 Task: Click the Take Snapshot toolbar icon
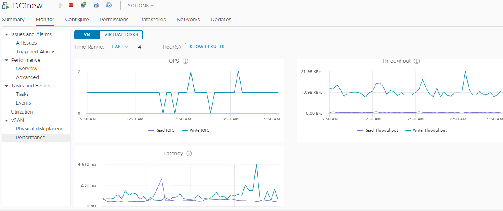[x=109, y=5]
